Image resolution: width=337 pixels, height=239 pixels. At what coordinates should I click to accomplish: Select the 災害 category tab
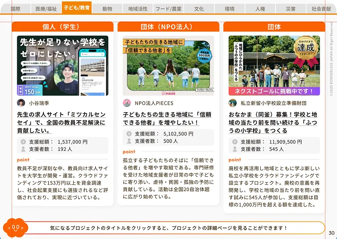tap(291, 8)
